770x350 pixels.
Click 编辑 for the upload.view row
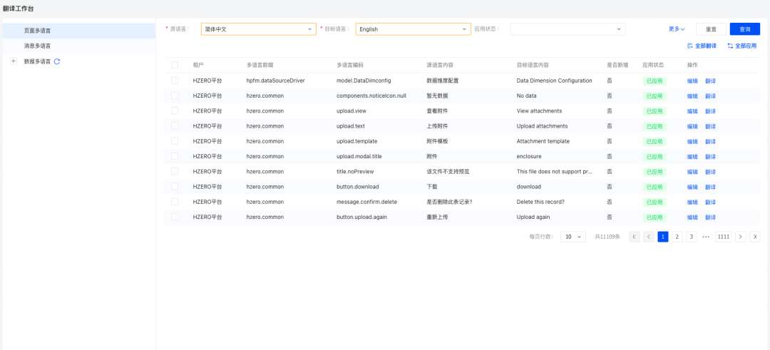point(692,111)
